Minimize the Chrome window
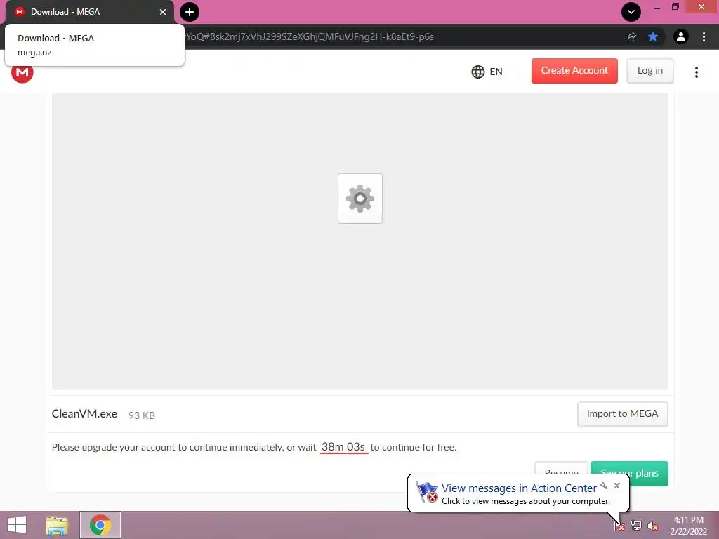Viewport: 719px width, 539px height. click(657, 8)
